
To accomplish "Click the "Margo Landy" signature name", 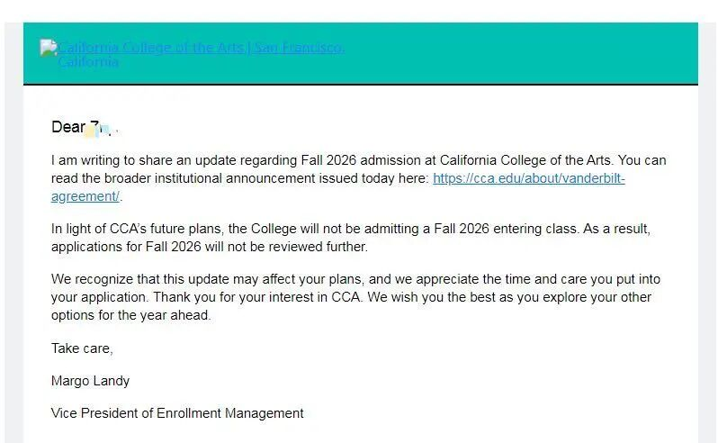I will click(90, 380).
